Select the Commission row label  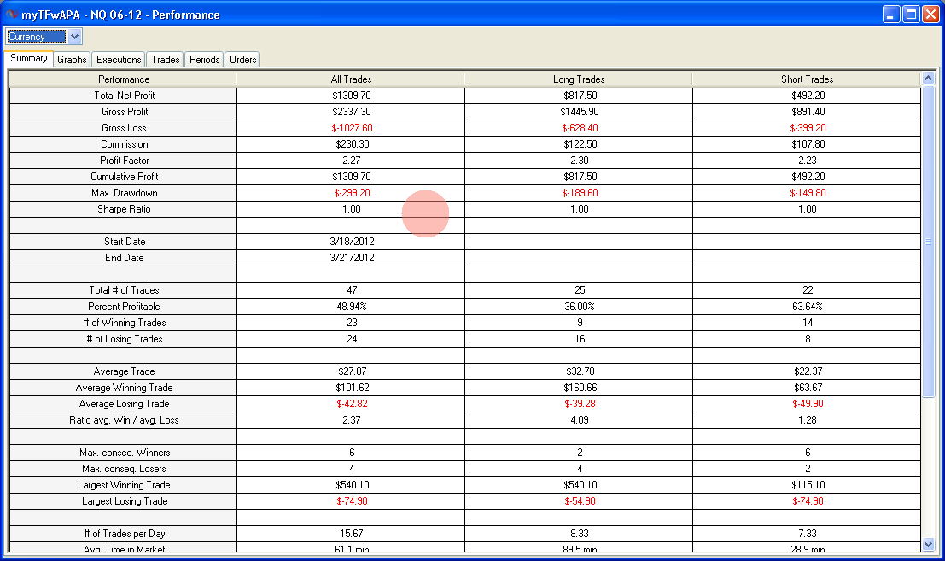coord(124,144)
